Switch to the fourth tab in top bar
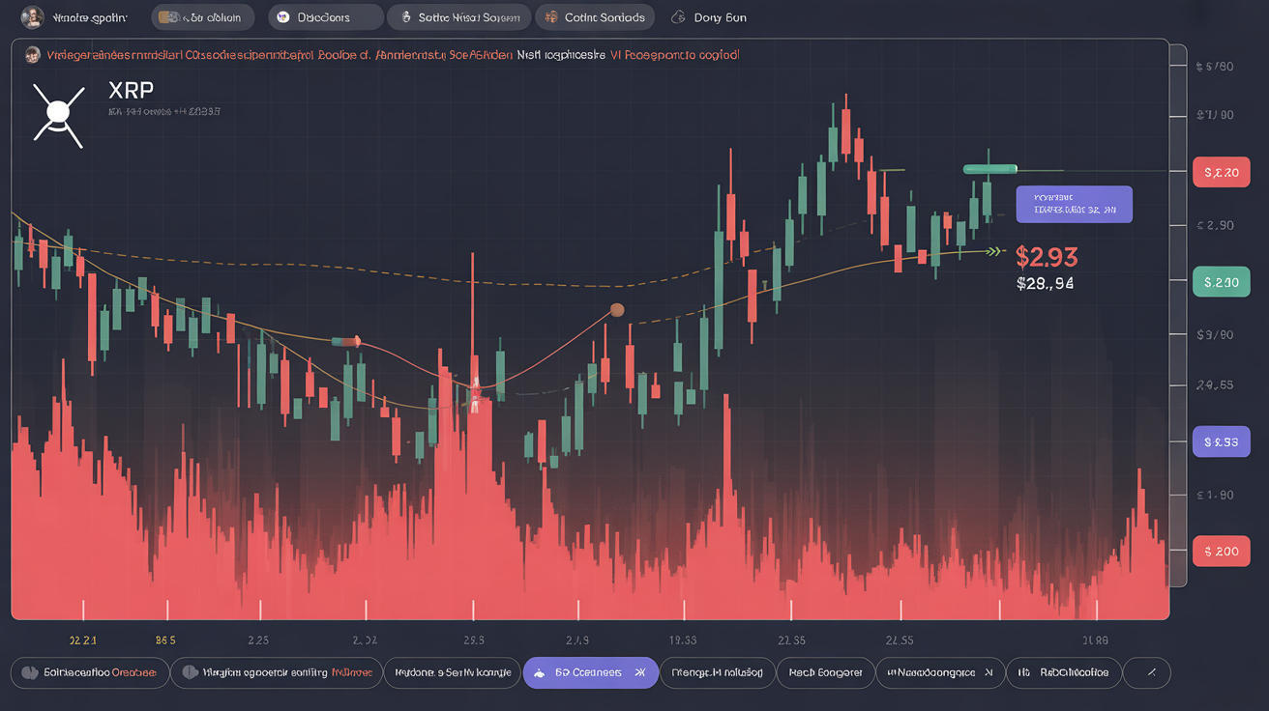The height and width of the screenshot is (711, 1269). 458,17
